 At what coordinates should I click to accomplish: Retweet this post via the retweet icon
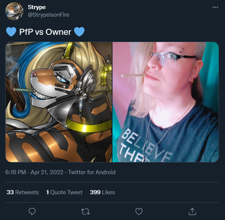tap(86, 212)
